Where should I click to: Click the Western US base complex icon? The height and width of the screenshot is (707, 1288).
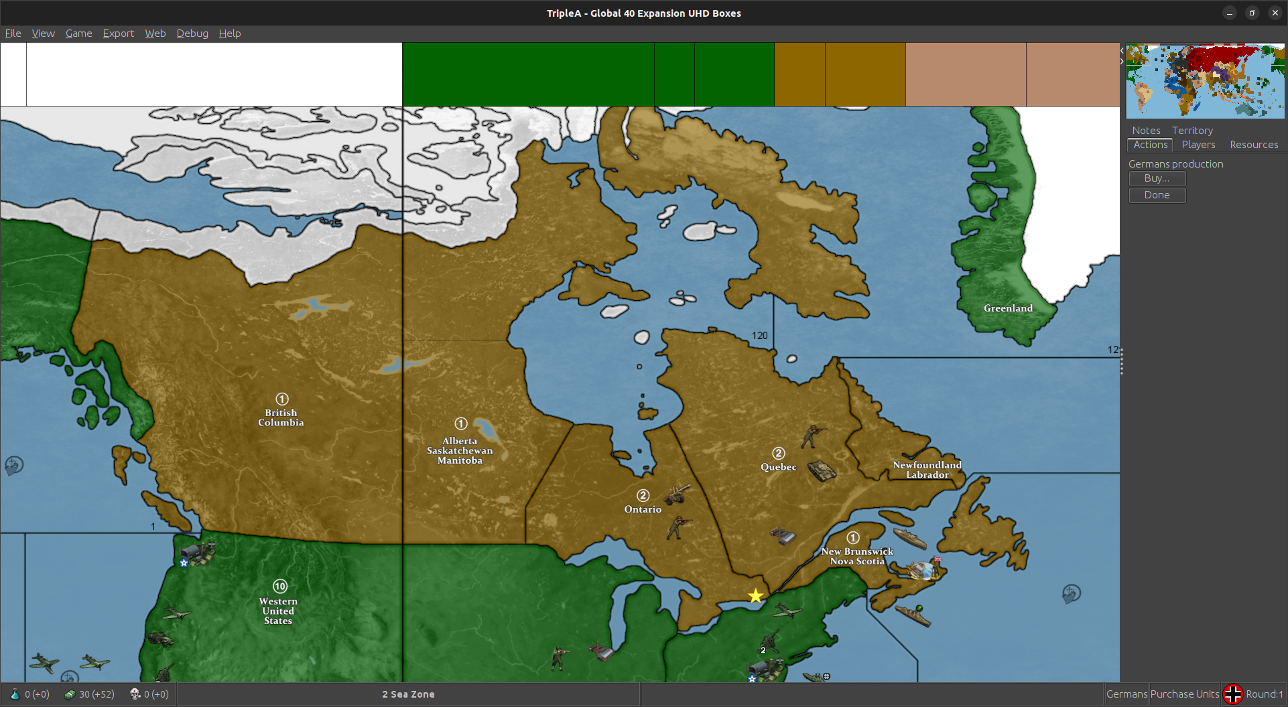[198, 554]
